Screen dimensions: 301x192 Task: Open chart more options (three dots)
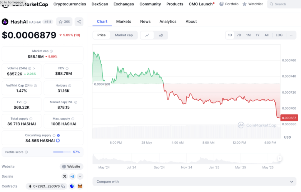[292, 35]
